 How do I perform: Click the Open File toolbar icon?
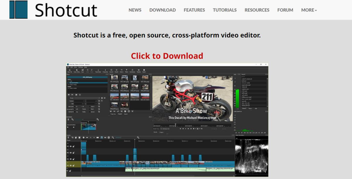tap(70, 69)
